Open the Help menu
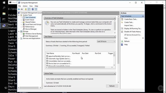The width and height of the screenshot is (166, 93). 36,6
